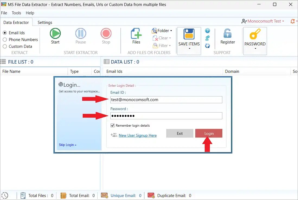The height and width of the screenshot is (200, 298).
Task: Click the Total Email status label
Action: [x=79, y=195]
